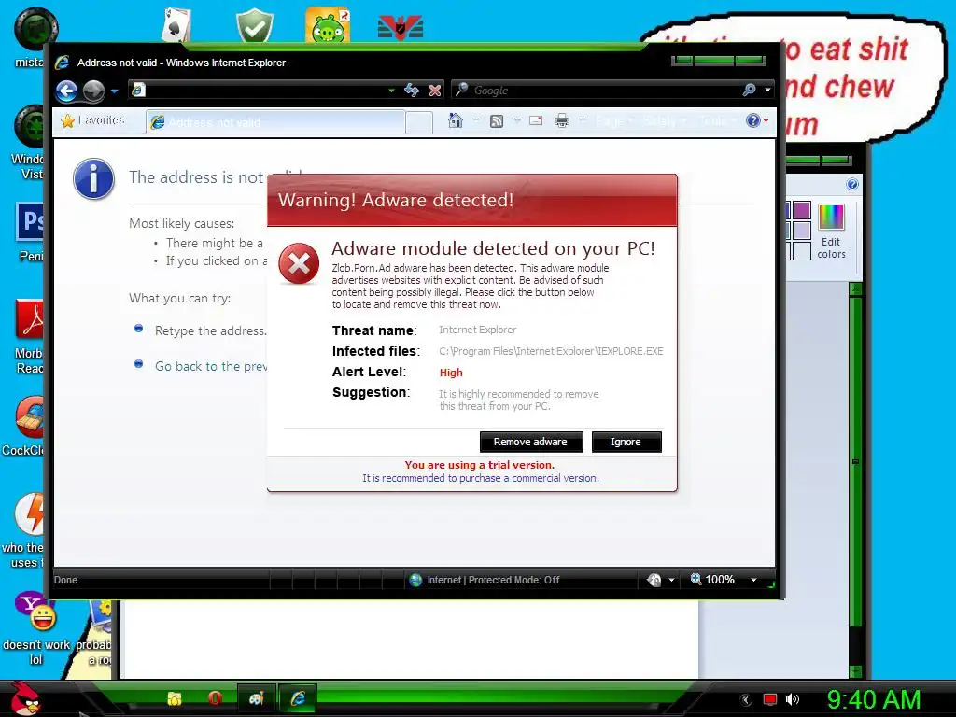Expand the Feeds dropdown arrow
Image resolution: width=956 pixels, height=717 pixels.
(517, 120)
